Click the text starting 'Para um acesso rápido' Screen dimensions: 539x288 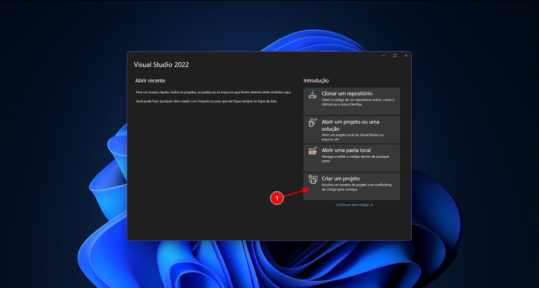pyautogui.click(x=214, y=92)
